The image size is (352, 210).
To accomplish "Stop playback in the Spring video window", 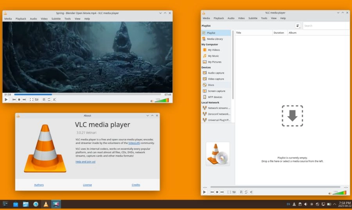I will [x=19, y=100].
